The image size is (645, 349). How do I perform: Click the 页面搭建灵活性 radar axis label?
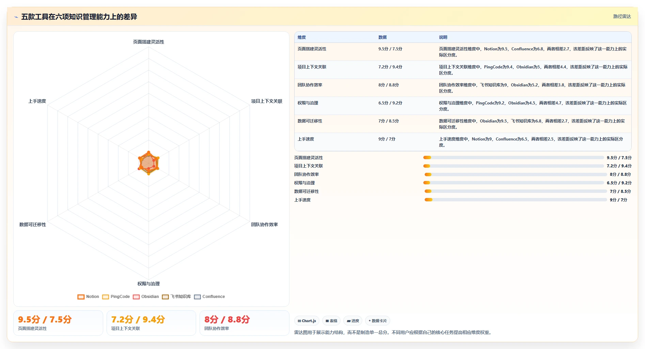pyautogui.click(x=148, y=42)
